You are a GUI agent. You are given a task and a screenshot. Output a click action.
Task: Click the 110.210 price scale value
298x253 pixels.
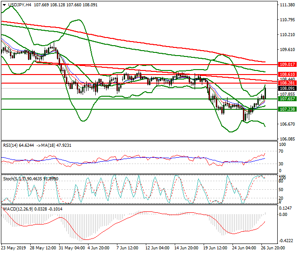coord(288,35)
